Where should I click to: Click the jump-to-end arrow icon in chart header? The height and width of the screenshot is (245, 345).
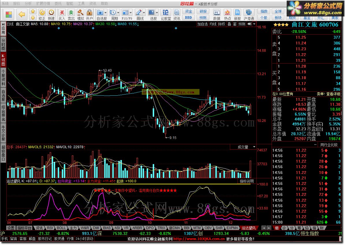pyautogui.click(x=249, y=24)
